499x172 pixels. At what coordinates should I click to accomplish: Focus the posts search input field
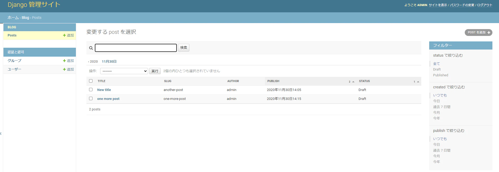(x=136, y=48)
